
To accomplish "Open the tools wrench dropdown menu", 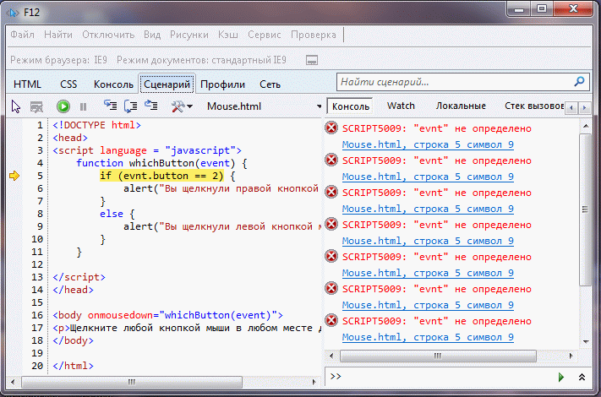I will 182,106.
